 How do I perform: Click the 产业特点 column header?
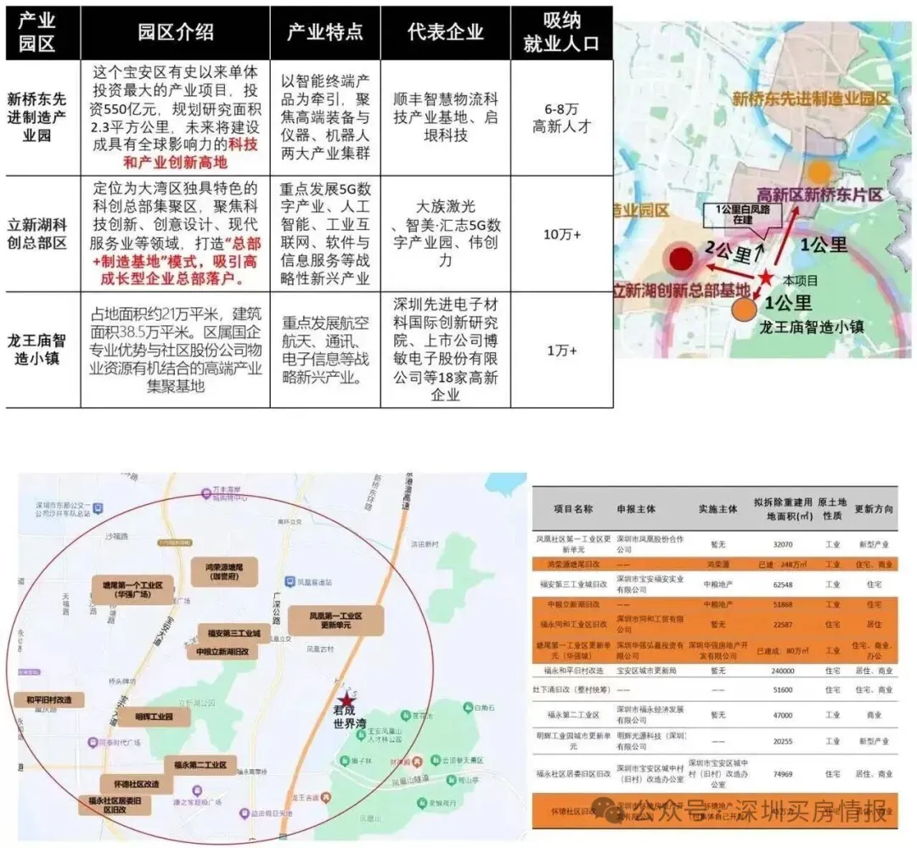point(325,31)
